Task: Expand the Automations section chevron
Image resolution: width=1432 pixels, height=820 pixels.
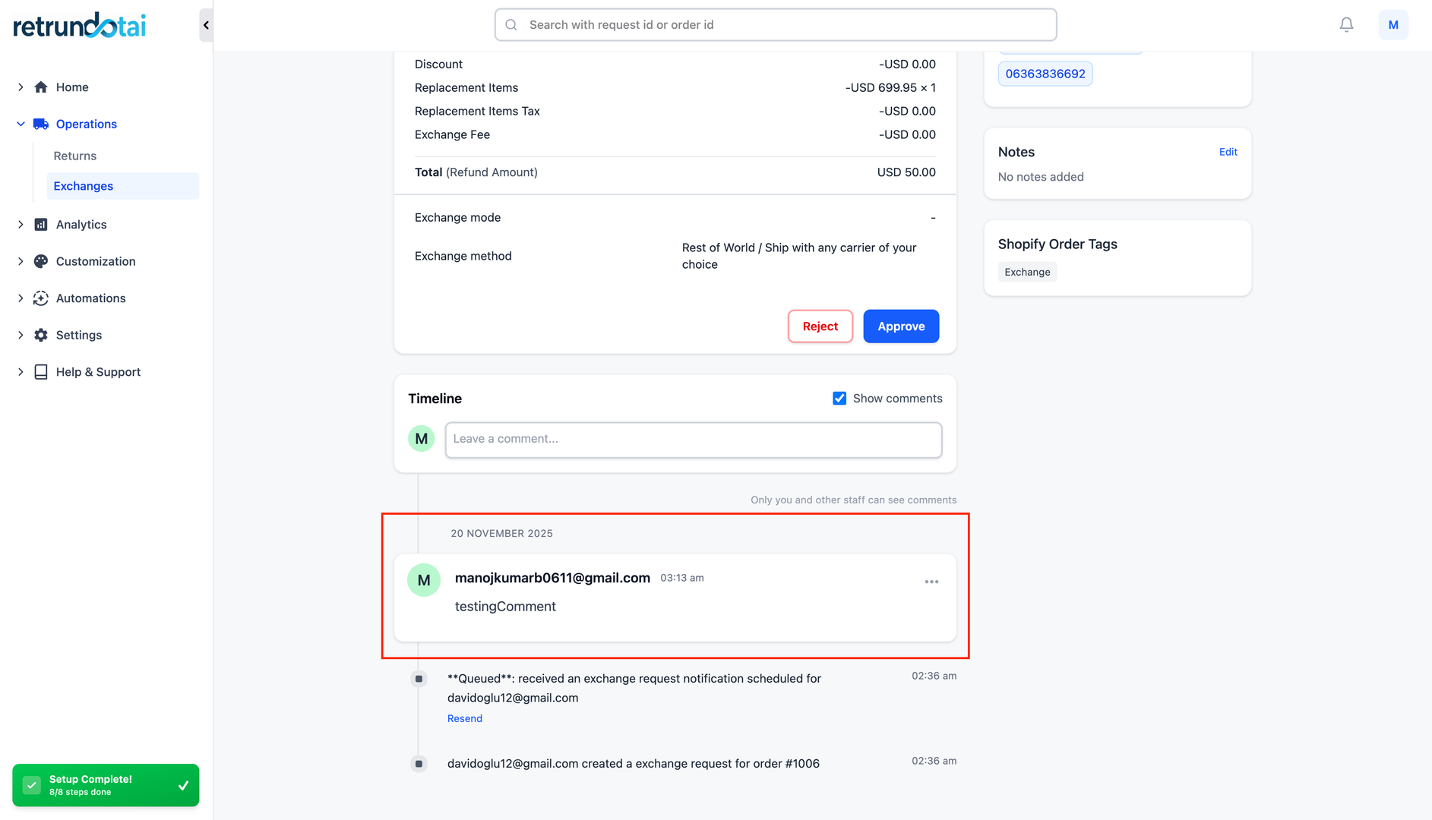Action: click(21, 298)
